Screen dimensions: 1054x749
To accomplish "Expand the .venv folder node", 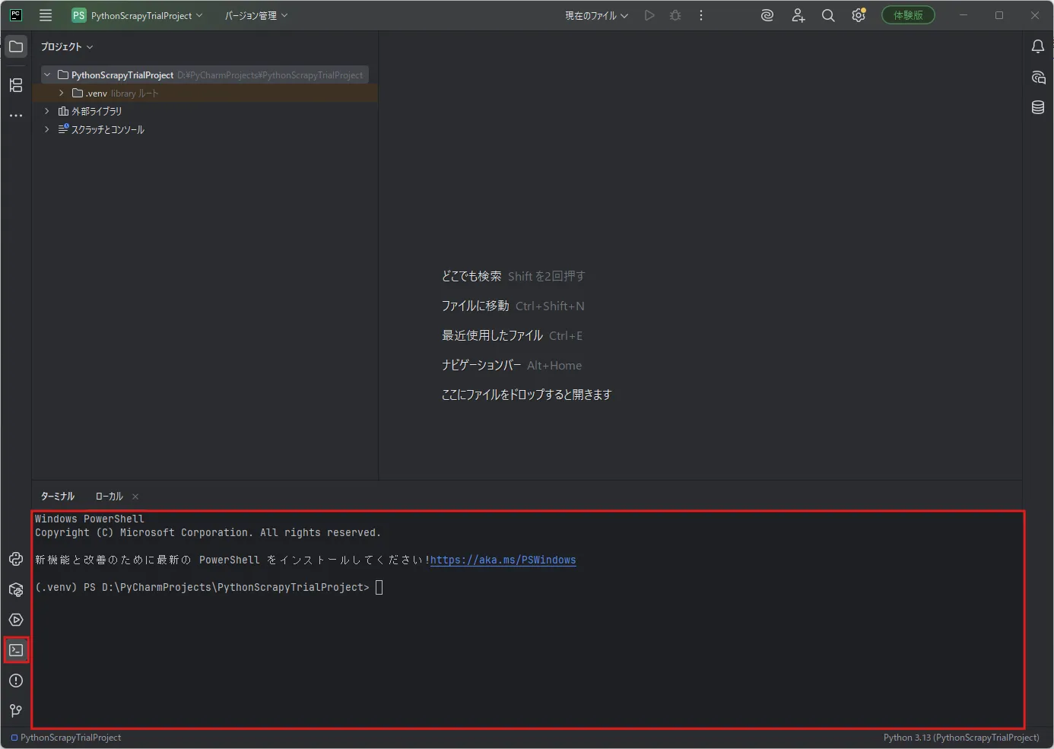I will pos(62,93).
